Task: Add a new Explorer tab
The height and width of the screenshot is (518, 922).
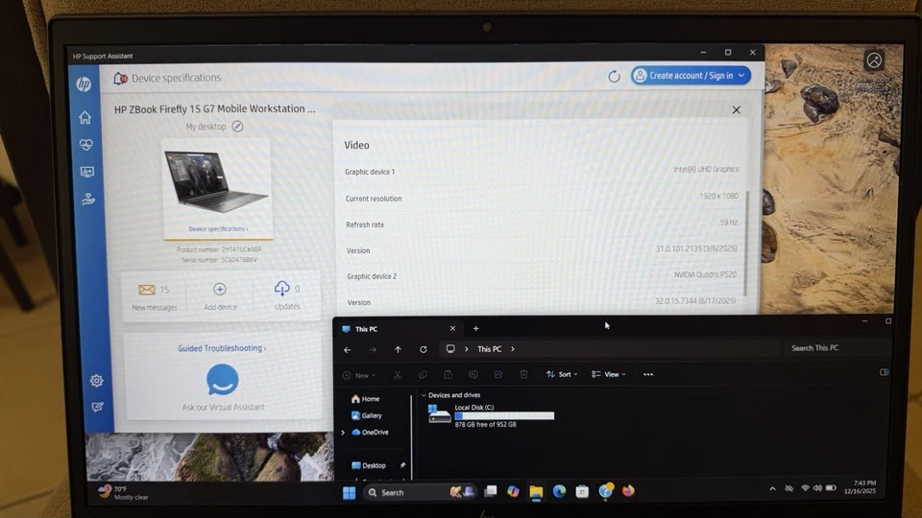Action: click(x=475, y=328)
